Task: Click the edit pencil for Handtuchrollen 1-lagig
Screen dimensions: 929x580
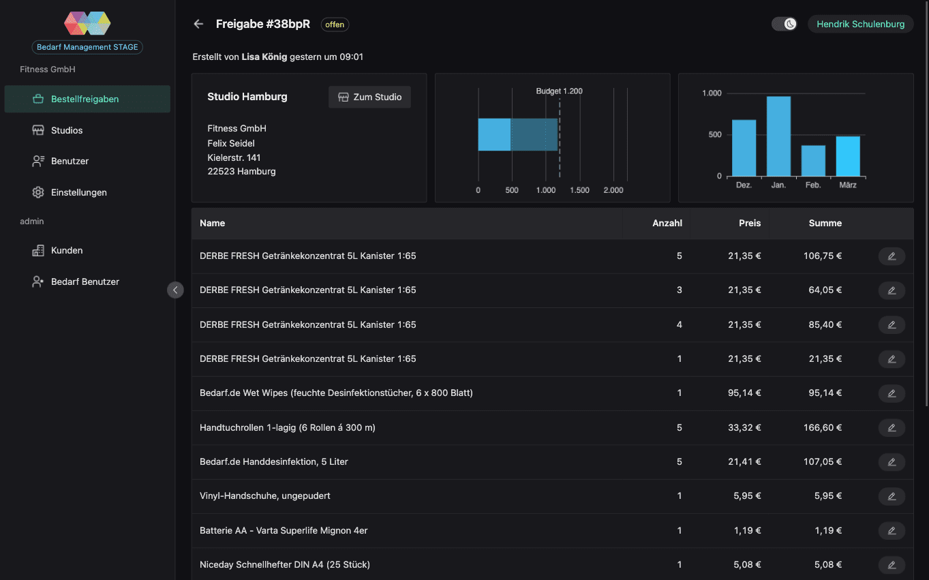Action: coord(892,428)
